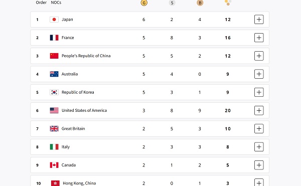301x186 pixels.
Task: Show Great Britain medal details
Action: (259, 128)
